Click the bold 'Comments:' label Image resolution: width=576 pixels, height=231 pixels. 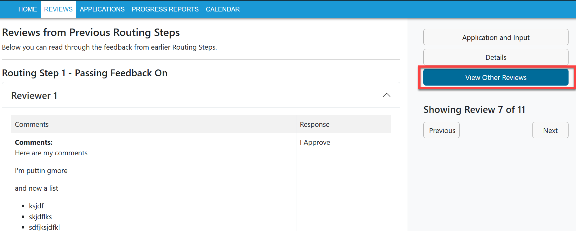pyautogui.click(x=34, y=142)
